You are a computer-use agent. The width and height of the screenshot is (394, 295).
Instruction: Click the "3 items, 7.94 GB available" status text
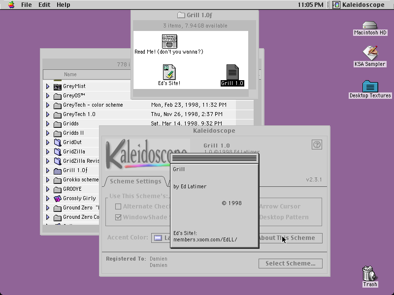[195, 26]
